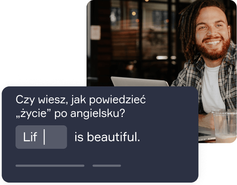Click the question line "Czy wiesz, jak powiedzieć"

(x=80, y=100)
